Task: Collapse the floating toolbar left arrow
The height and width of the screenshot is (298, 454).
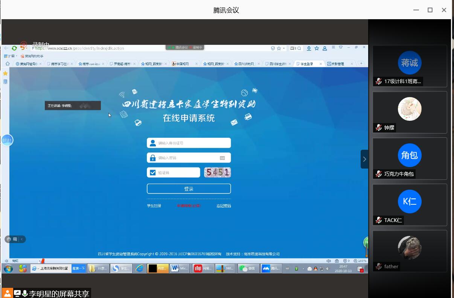Action: [x=22, y=239]
